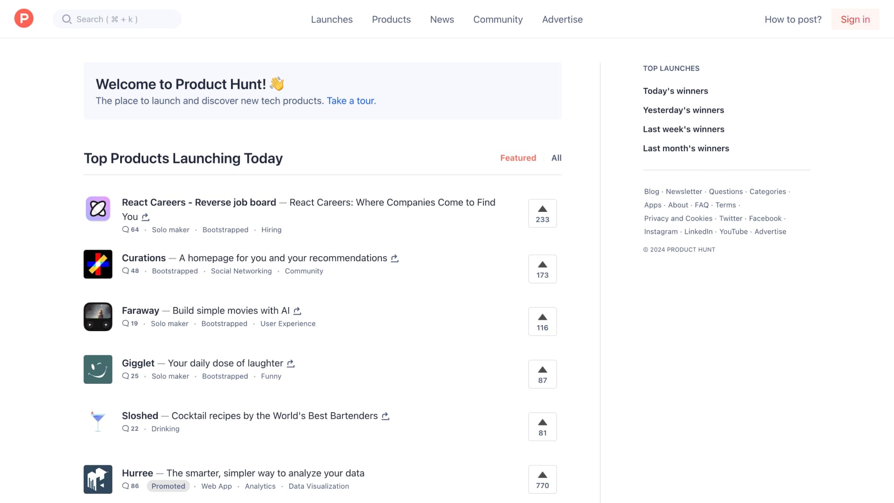
Task: Click the Faraway product icon
Action: tap(98, 317)
